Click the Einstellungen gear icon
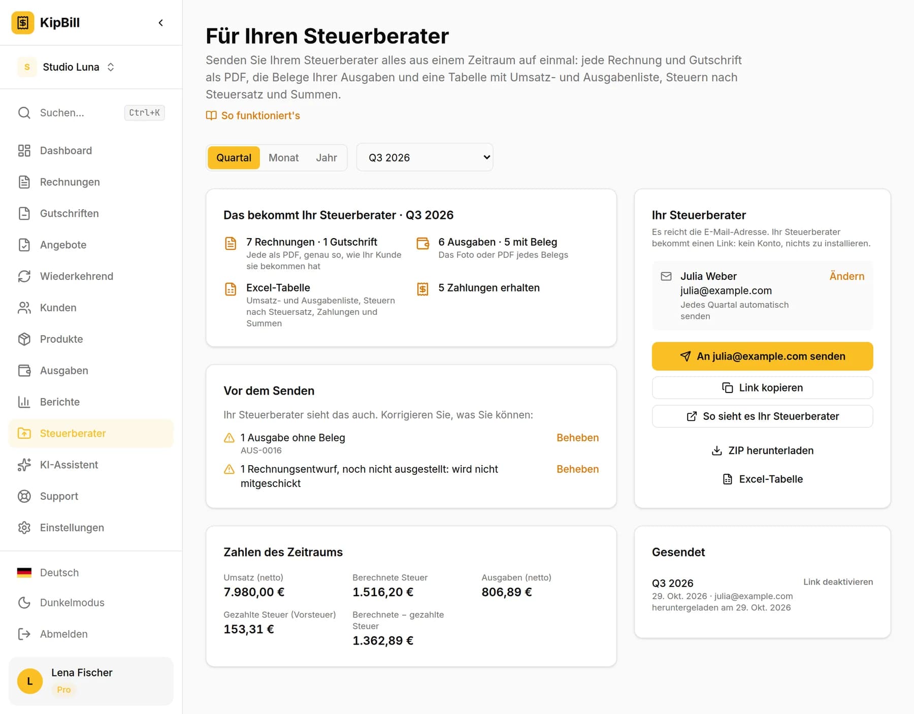The height and width of the screenshot is (714, 914). tap(24, 528)
